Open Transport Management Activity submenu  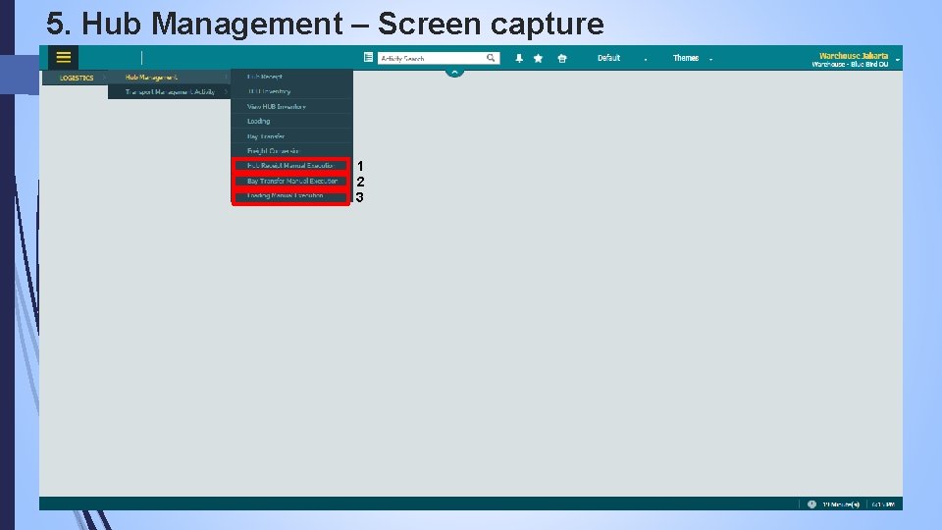170,92
